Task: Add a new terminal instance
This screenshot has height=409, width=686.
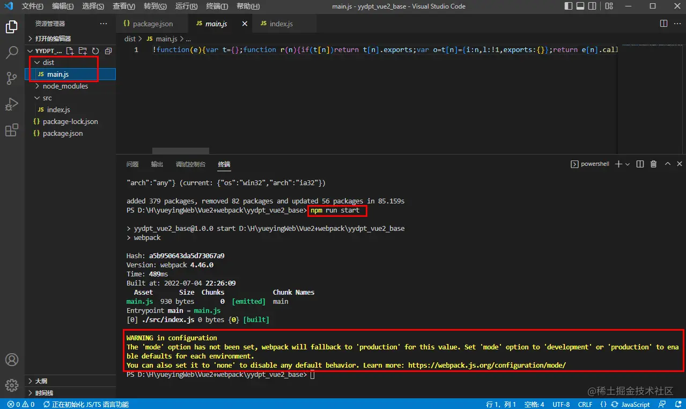Action: 618,164
